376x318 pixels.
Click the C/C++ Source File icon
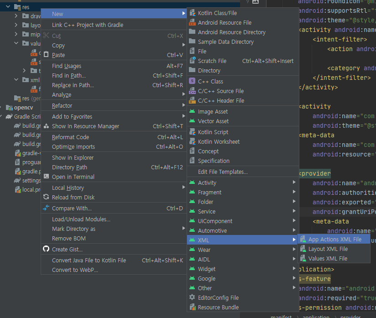[x=192, y=91]
